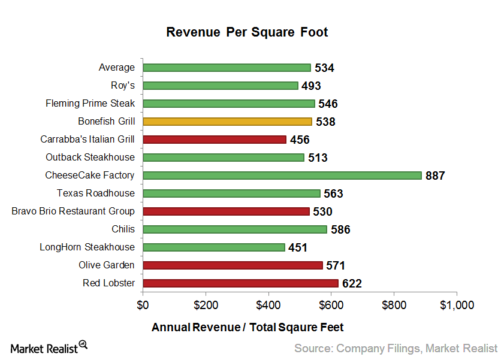Click the Market Realist magnifier logo icon
Viewport: 504px width, 360px height.
[84, 343]
